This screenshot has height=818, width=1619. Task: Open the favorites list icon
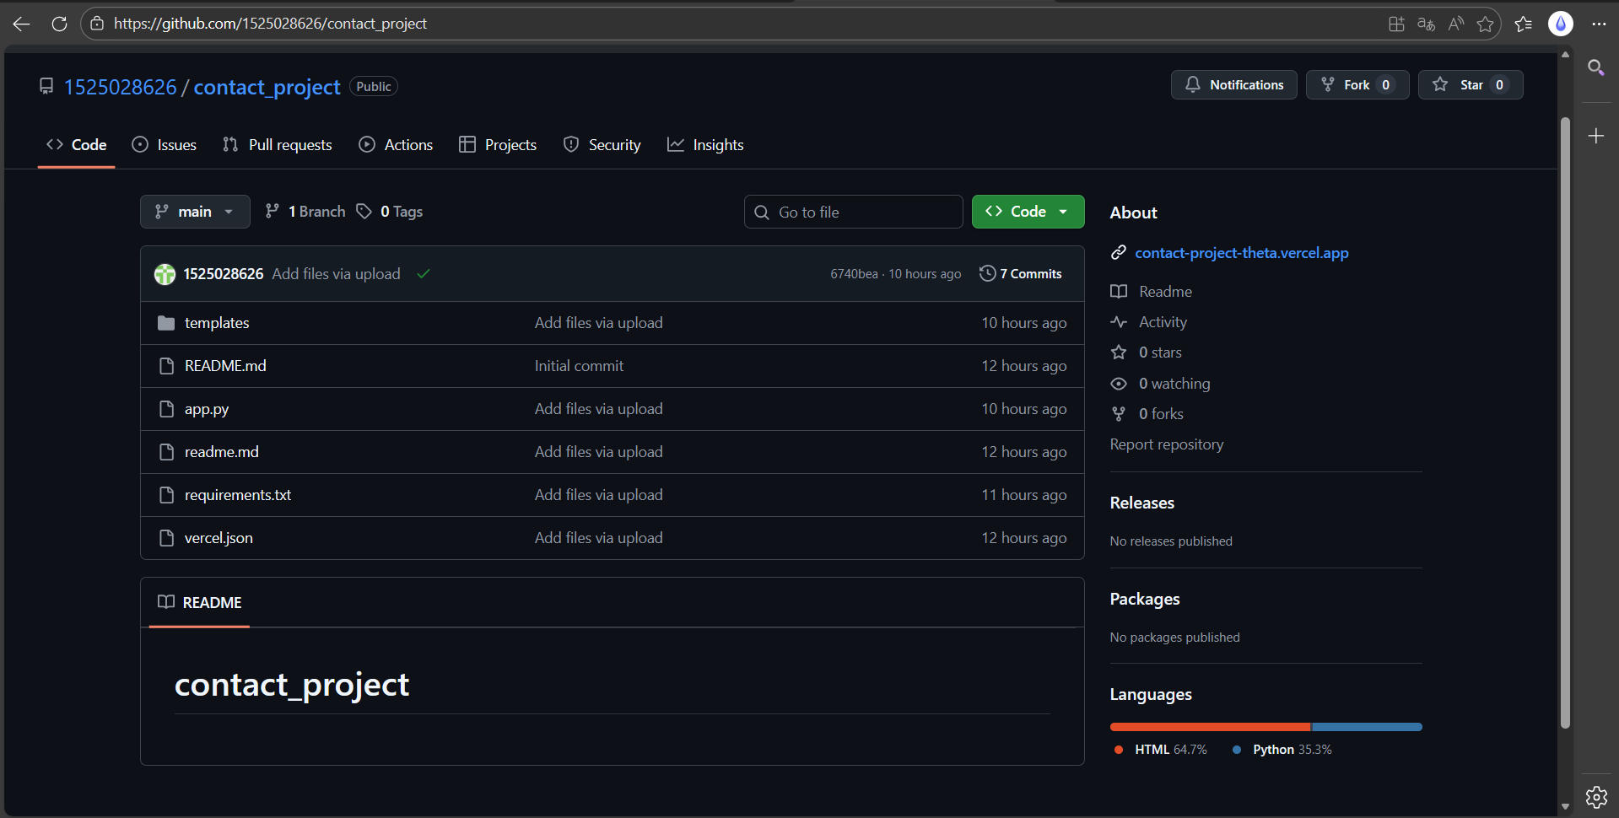1524,24
